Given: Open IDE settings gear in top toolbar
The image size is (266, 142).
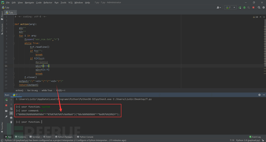Looking at the screenshot, I should (x=264, y=8).
